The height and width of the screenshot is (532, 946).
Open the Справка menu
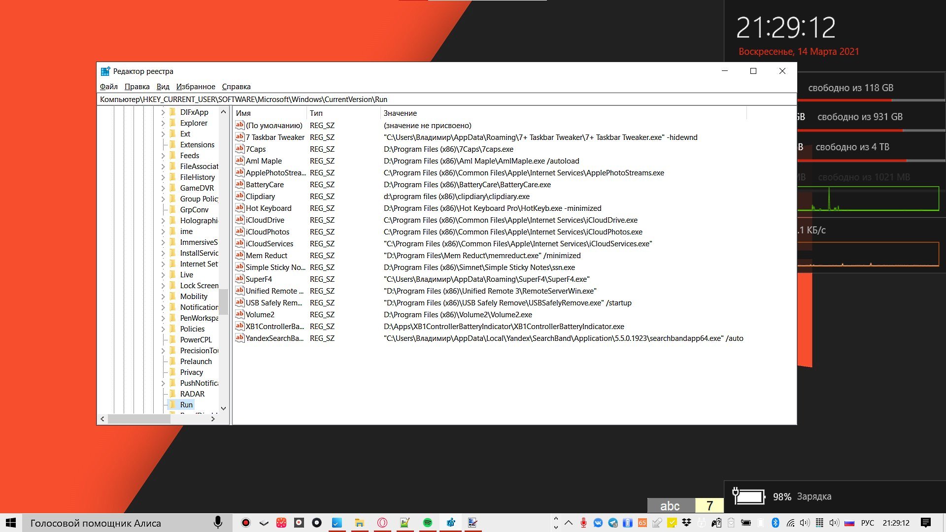point(236,87)
